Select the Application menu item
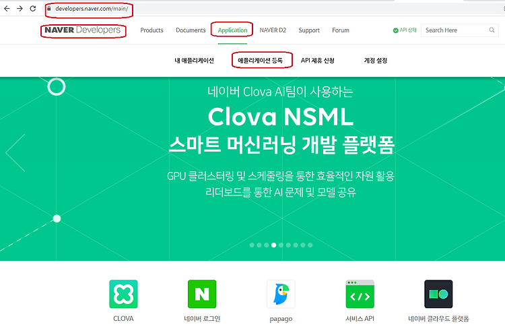Screen dimensions: 505x333 [x=232, y=30]
